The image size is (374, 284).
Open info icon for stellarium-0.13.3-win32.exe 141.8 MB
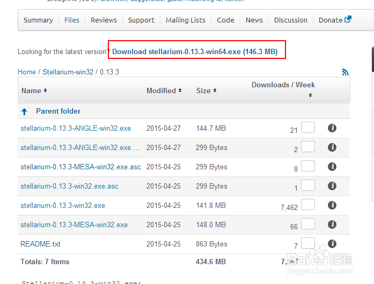pos(332,205)
